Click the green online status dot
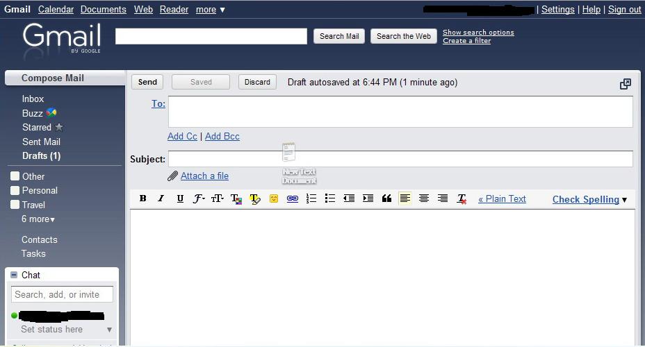Viewport: 645px width, 347px height. (x=14, y=315)
